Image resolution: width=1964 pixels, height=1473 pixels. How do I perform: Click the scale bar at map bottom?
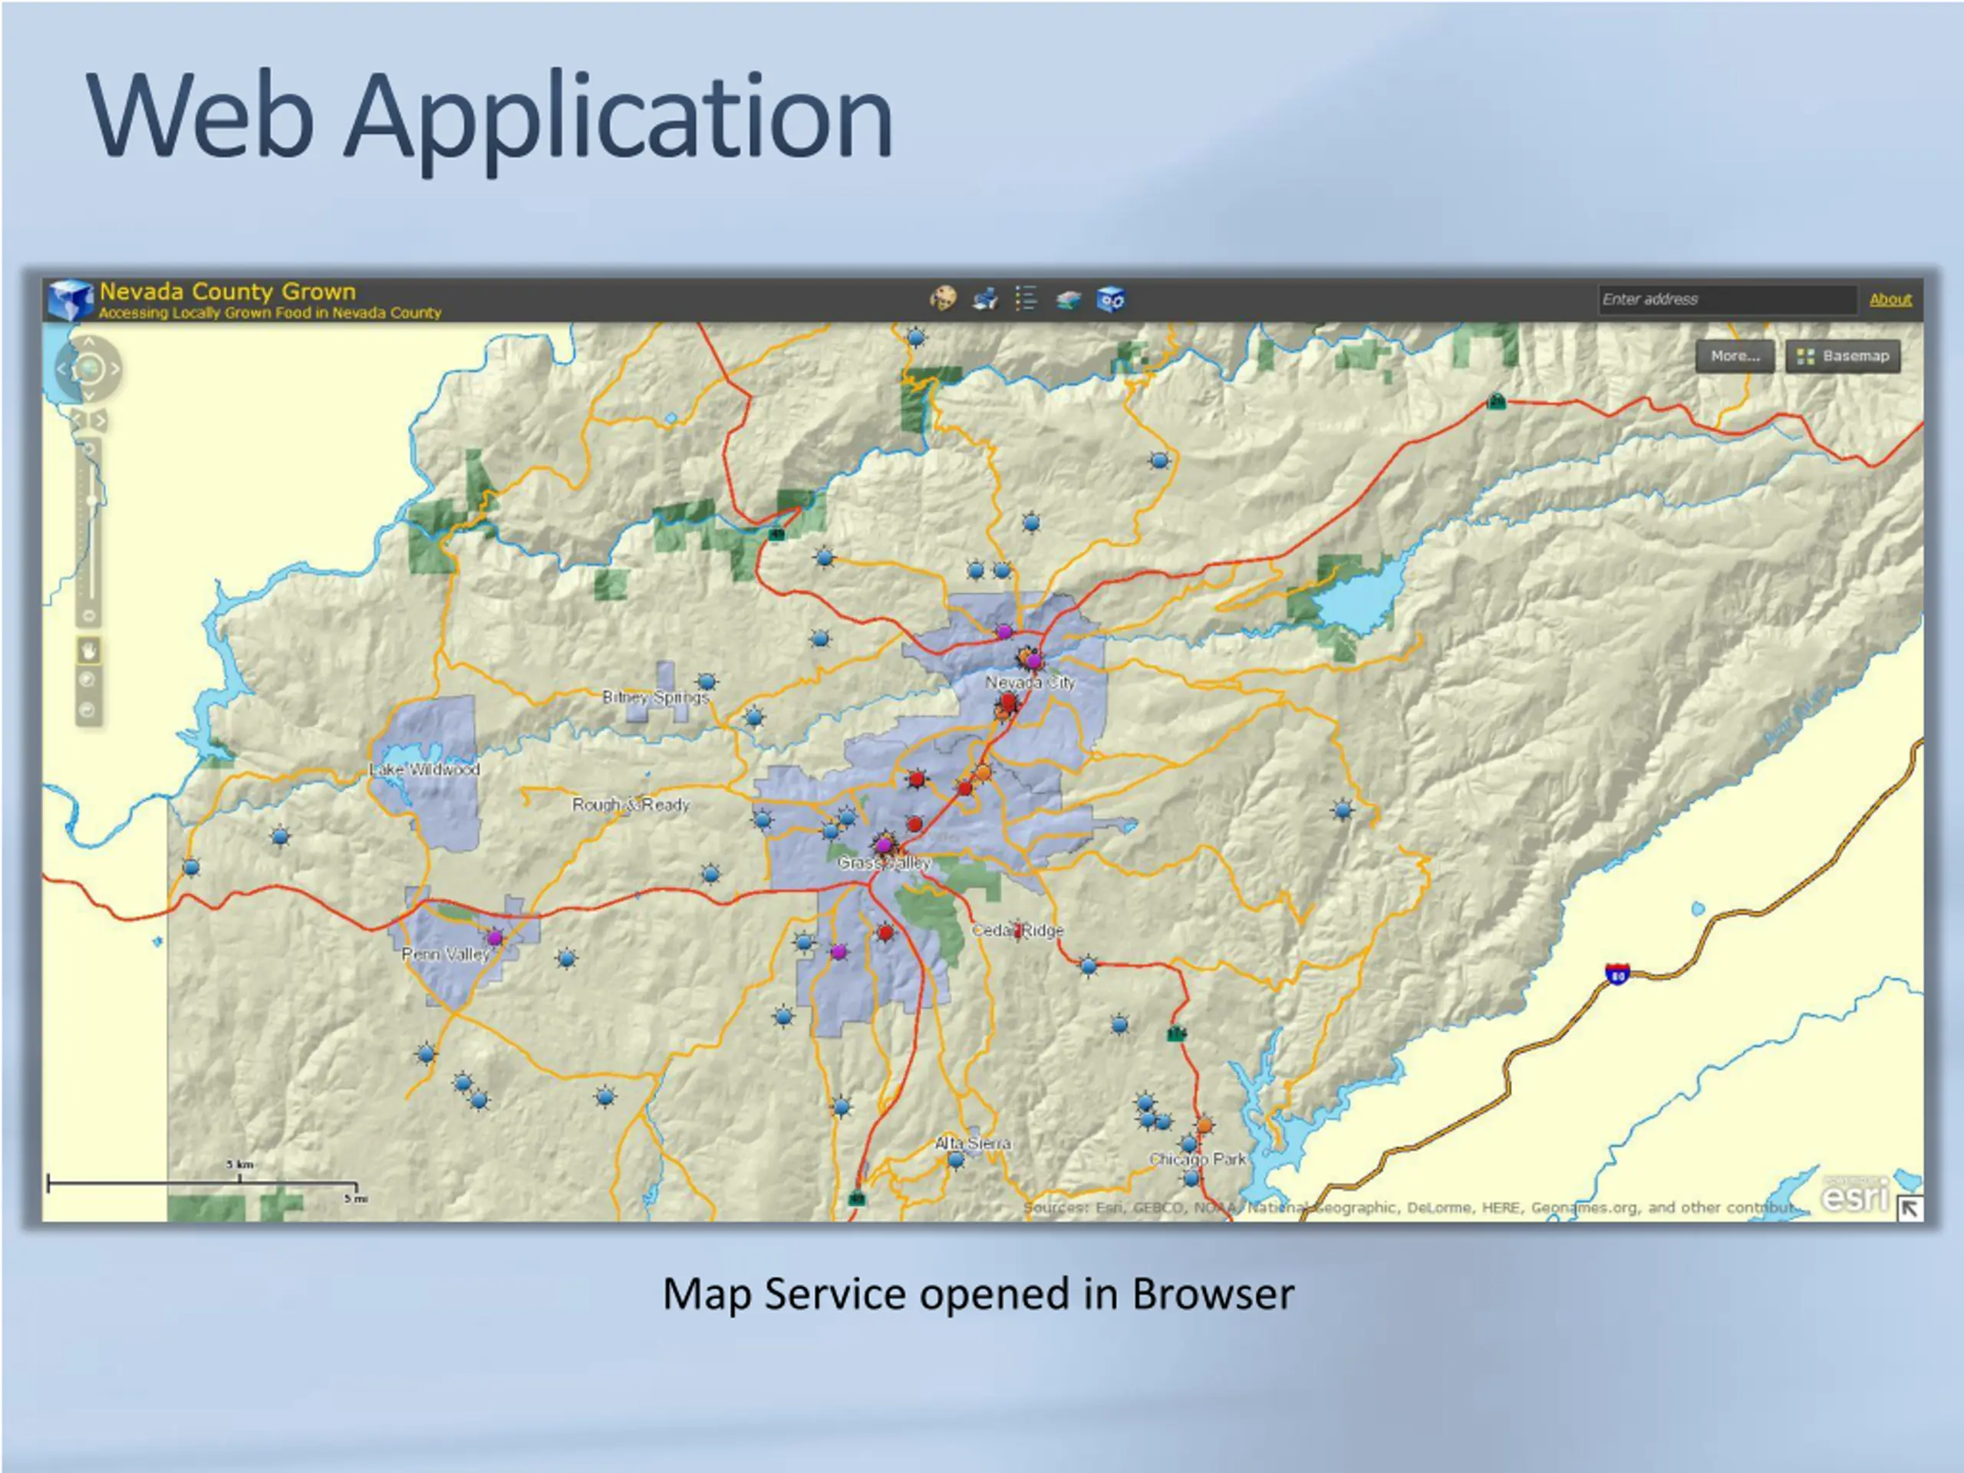(x=203, y=1183)
